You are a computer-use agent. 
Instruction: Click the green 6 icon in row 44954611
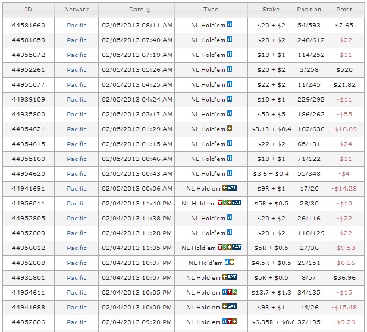[x=234, y=292]
